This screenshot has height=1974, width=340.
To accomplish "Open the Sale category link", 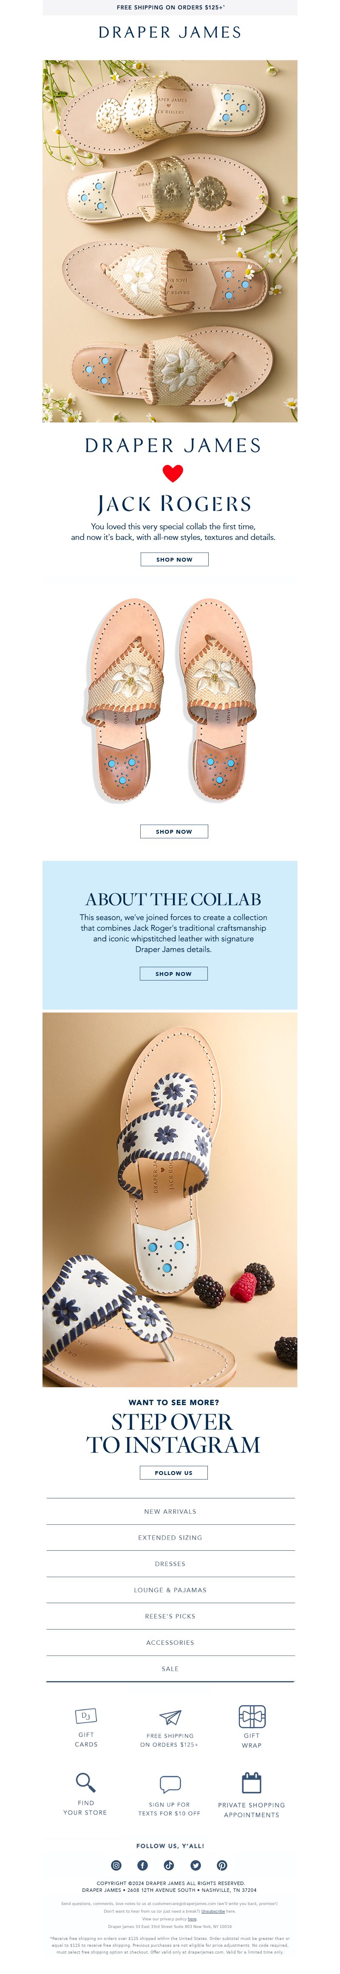I will click(170, 1668).
